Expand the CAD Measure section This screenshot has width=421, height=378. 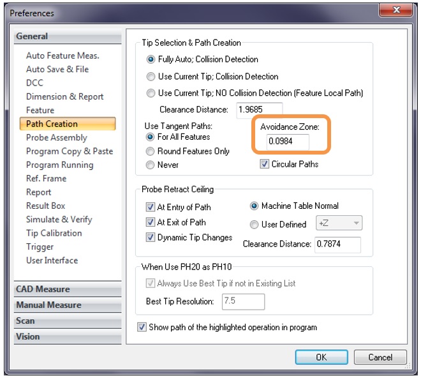[68, 289]
